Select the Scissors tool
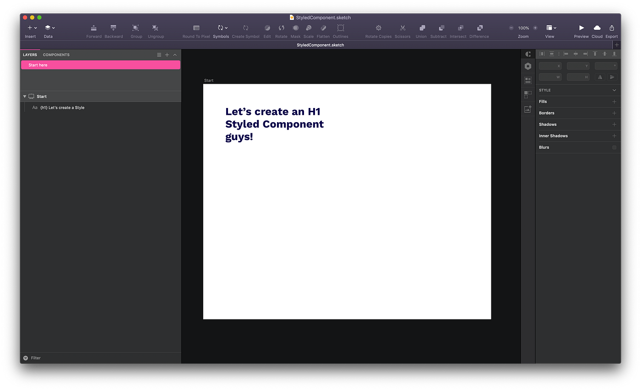This screenshot has width=641, height=390. coord(402,28)
